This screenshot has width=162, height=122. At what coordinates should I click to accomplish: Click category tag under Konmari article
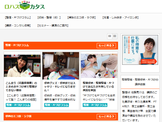point(18,105)
